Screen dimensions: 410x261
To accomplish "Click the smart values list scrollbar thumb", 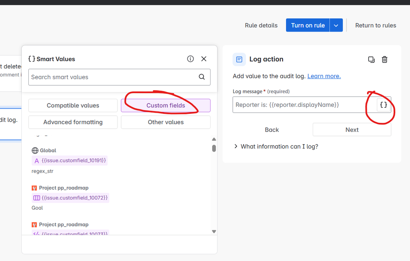I will click(214, 148).
